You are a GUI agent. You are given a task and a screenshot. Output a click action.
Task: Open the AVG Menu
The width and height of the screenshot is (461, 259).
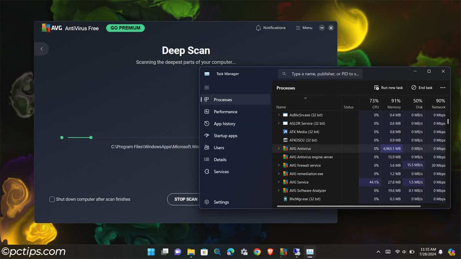(x=303, y=28)
